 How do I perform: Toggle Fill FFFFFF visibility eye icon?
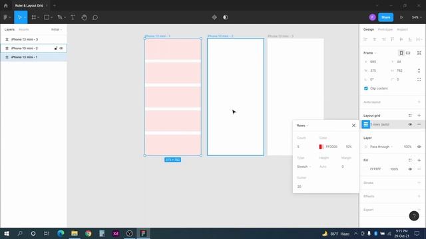pos(410,169)
